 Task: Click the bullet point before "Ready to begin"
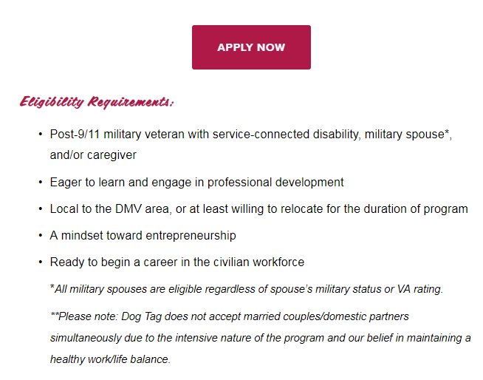tap(40, 262)
